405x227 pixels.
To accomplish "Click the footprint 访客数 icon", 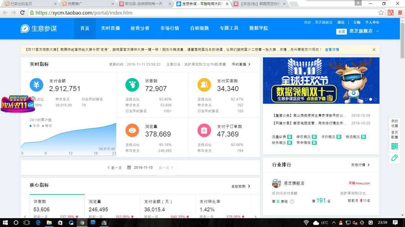I will pos(132,85).
